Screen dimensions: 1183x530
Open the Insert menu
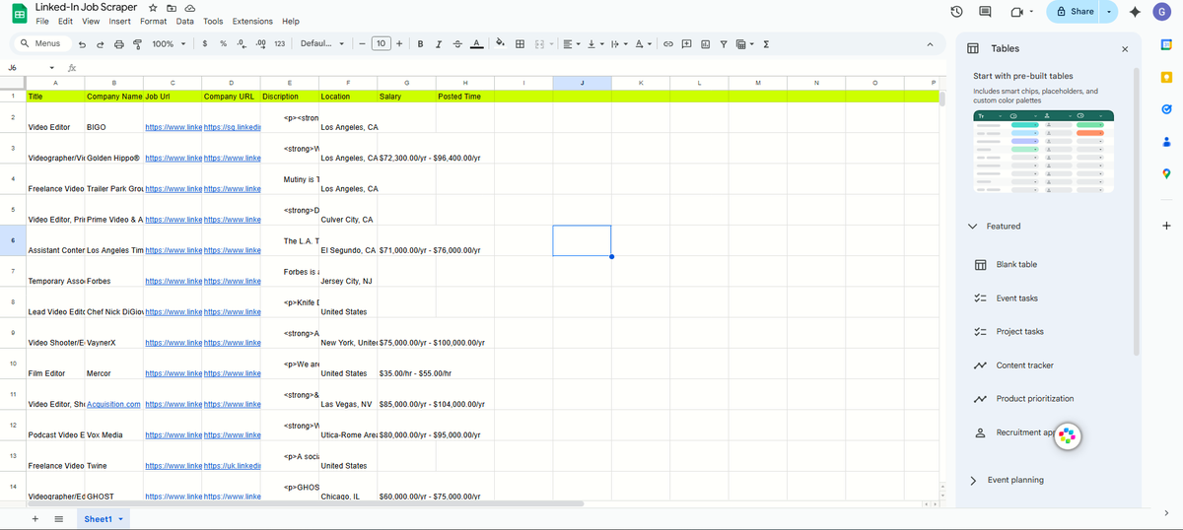point(120,22)
